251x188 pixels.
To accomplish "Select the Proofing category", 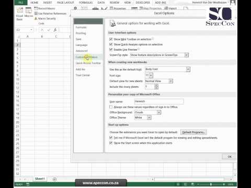I will point(88,33).
